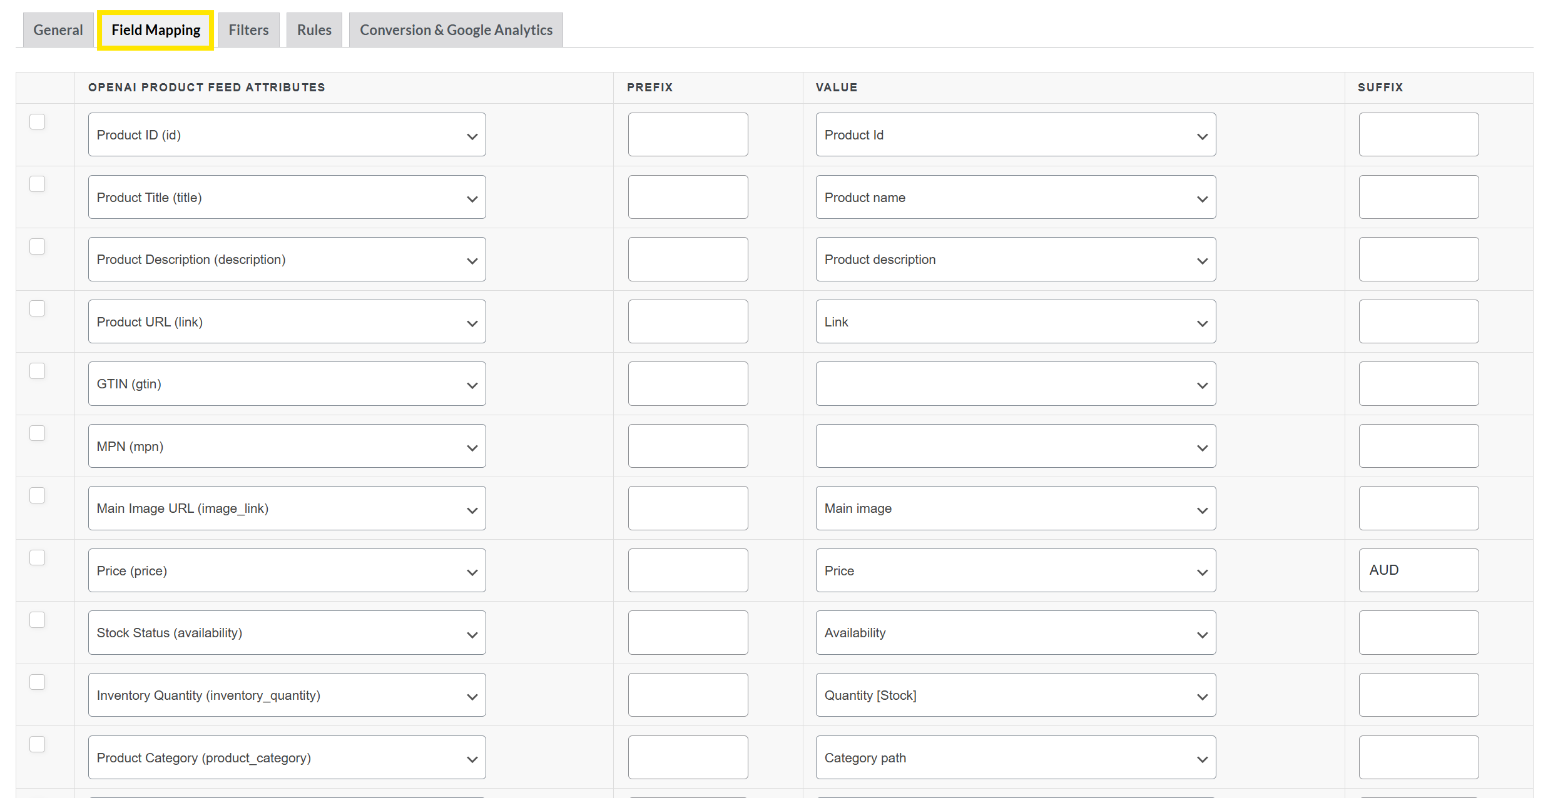This screenshot has width=1543, height=798.
Task: Toggle the Product Category row checkbox
Action: [x=38, y=744]
